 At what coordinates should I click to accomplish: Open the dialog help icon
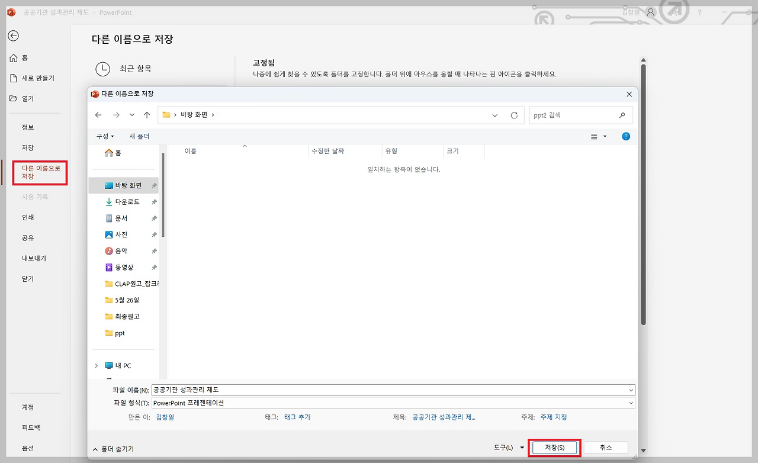pyautogui.click(x=626, y=136)
